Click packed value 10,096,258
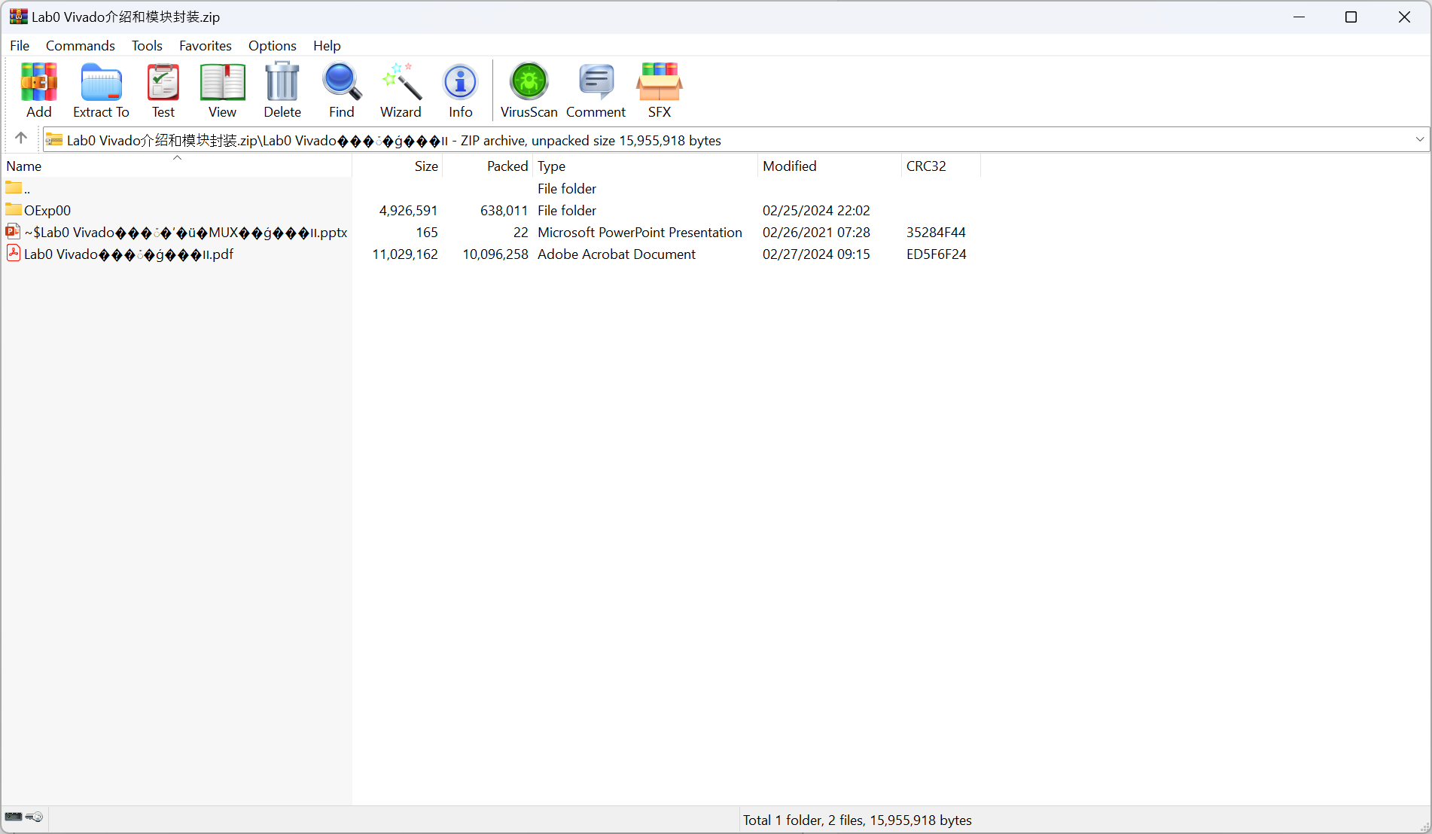Image resolution: width=1432 pixels, height=834 pixels. 495,254
